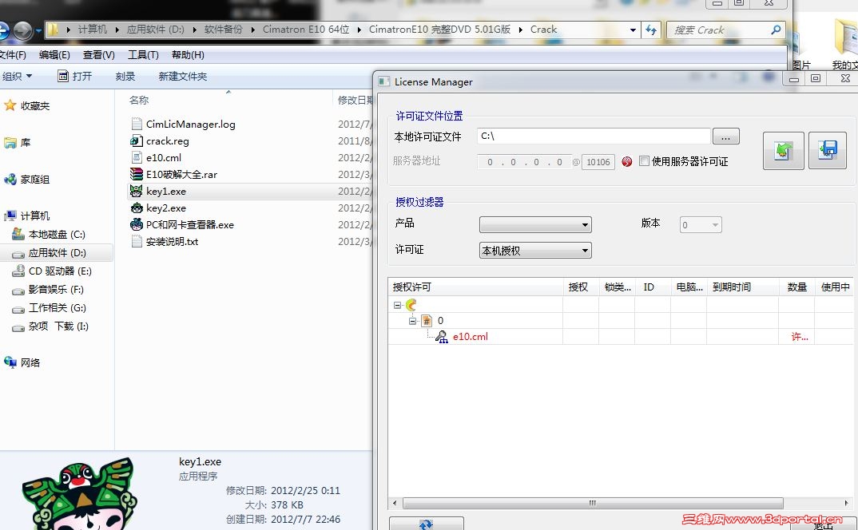Click the 新建文件夹 new folder button
This screenshot has width=858, height=530.
click(183, 77)
